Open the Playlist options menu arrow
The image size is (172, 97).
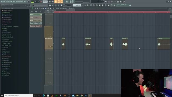pyautogui.click(x=31, y=8)
